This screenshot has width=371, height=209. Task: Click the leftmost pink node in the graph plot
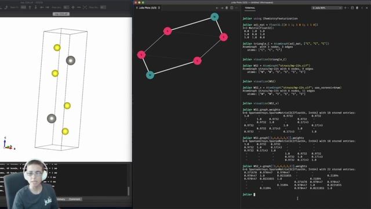(x=141, y=55)
